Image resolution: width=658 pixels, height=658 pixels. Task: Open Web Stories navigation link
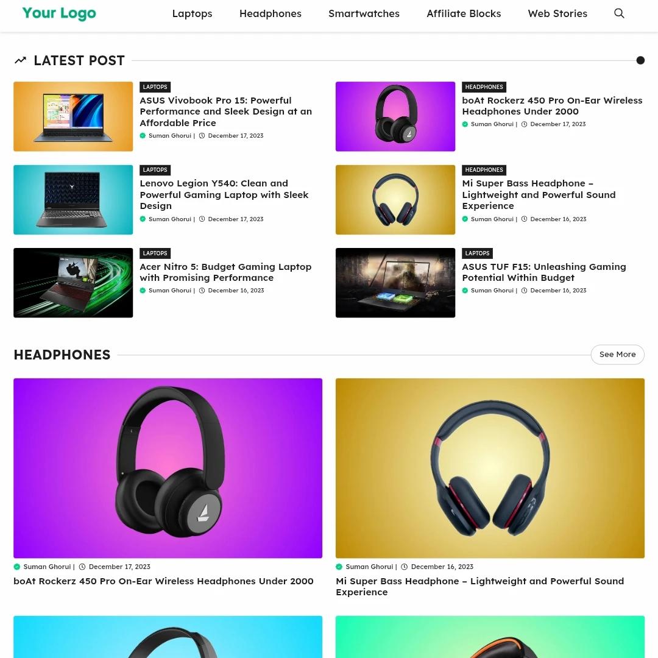pyautogui.click(x=557, y=13)
